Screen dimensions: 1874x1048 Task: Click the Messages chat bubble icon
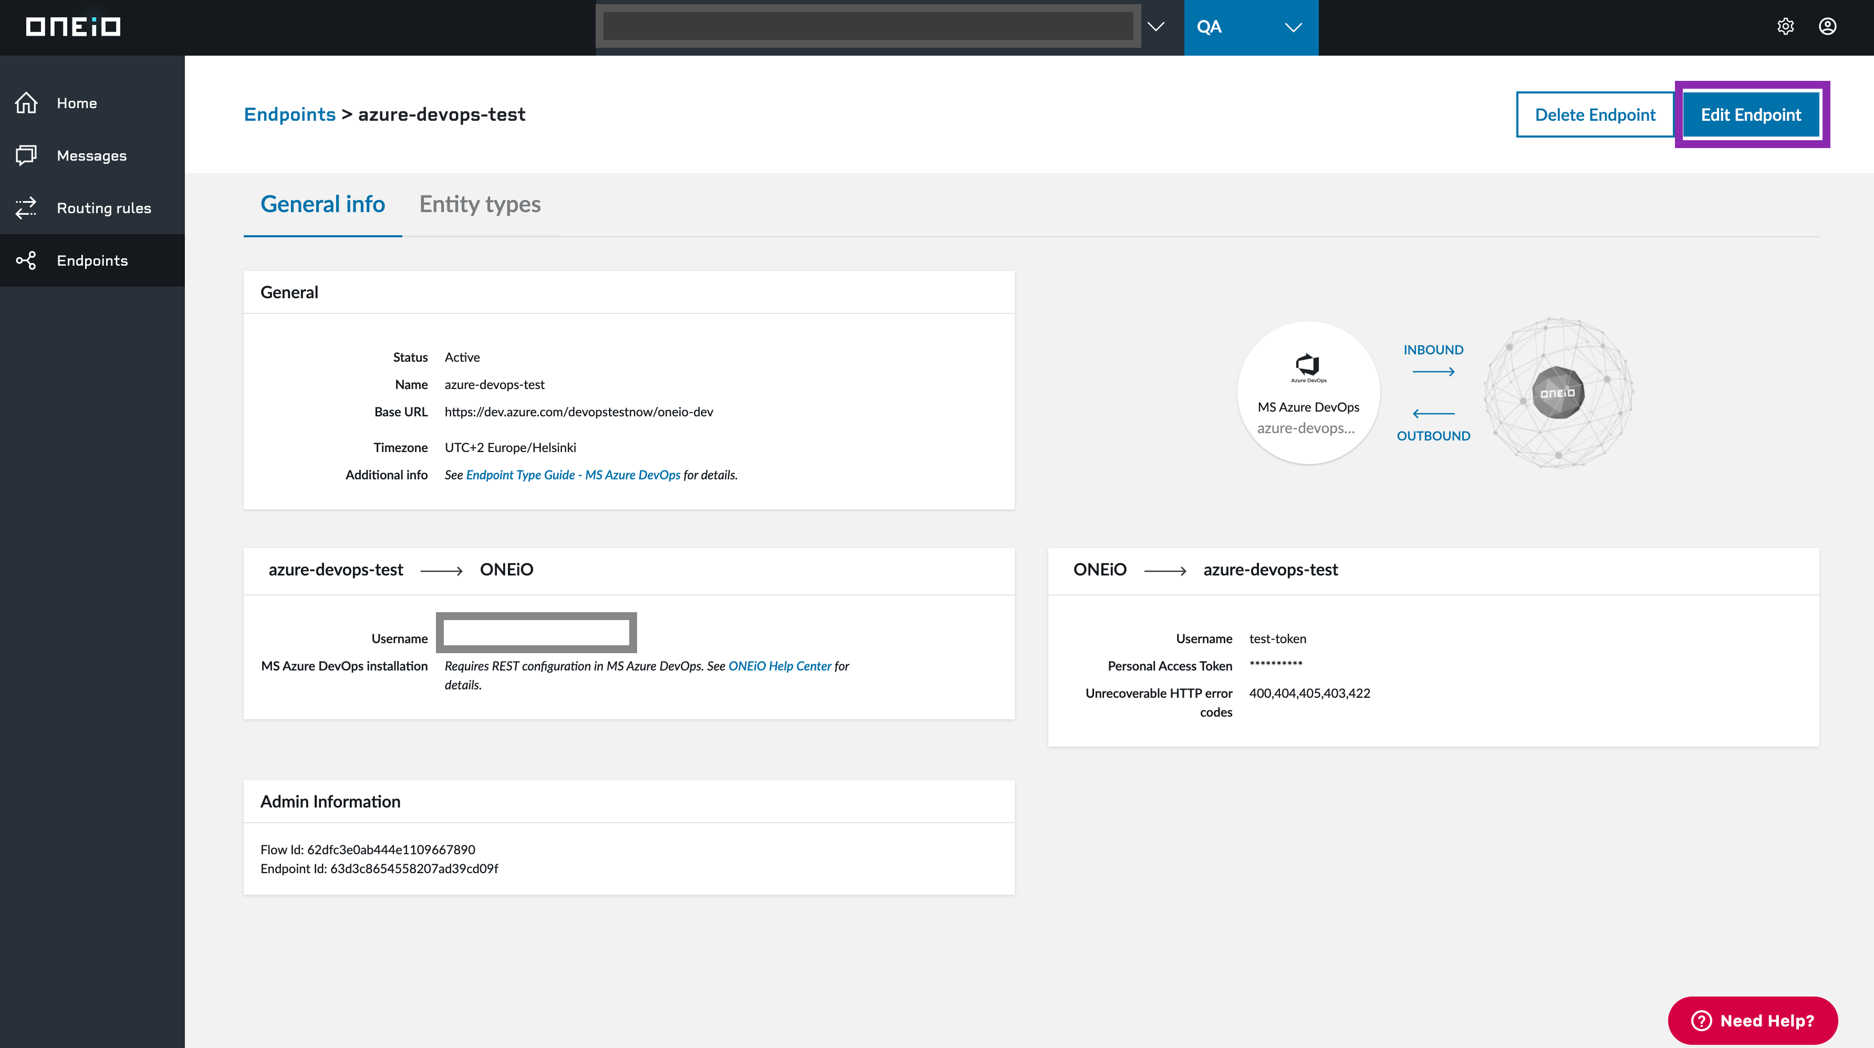[x=26, y=155]
